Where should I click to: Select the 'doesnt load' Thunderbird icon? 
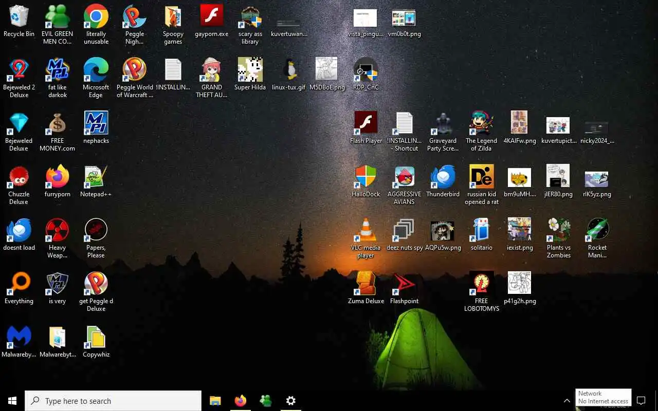point(19,234)
